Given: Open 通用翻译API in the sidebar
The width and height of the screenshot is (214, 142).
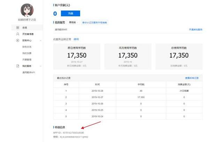Looking at the screenshot, I should (29, 73).
